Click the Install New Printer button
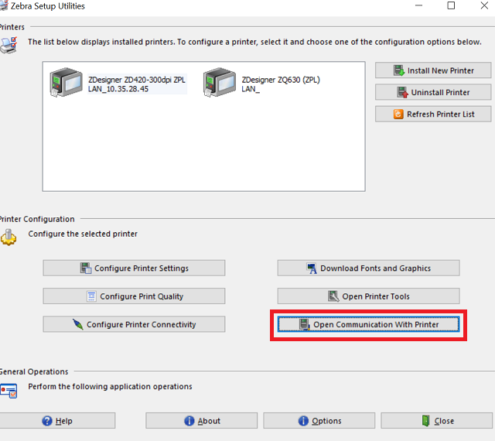 point(433,70)
